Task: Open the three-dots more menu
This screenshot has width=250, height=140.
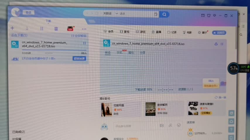Action: point(84,29)
